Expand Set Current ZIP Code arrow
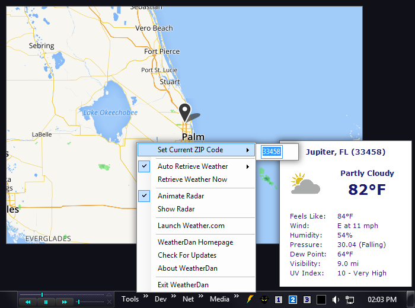The width and height of the screenshot is (415, 308). [x=248, y=150]
